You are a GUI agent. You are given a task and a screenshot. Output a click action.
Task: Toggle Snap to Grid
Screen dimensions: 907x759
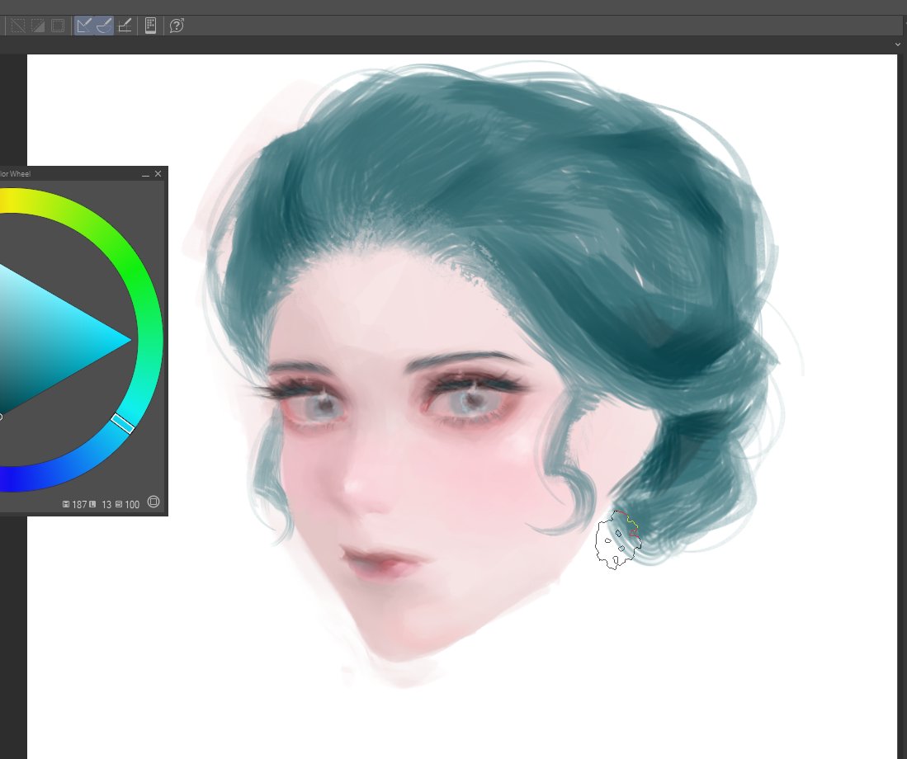click(x=125, y=26)
